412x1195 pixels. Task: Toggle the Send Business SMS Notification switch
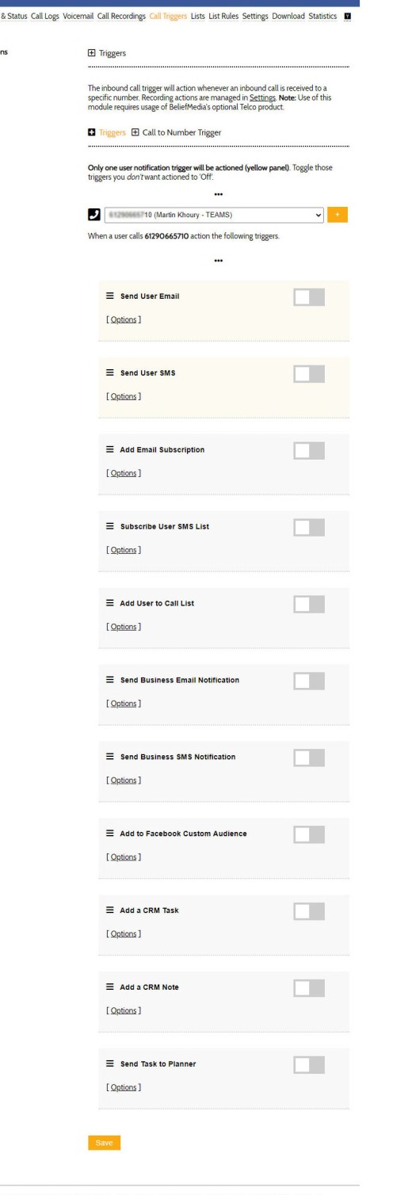(308, 757)
